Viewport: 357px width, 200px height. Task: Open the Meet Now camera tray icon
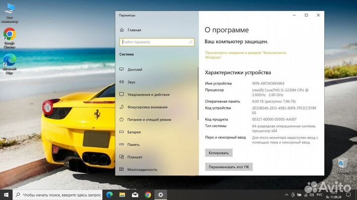coord(293,195)
